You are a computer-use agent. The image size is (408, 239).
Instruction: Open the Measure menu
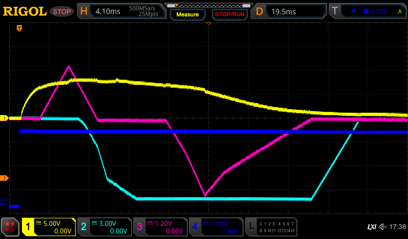[188, 14]
